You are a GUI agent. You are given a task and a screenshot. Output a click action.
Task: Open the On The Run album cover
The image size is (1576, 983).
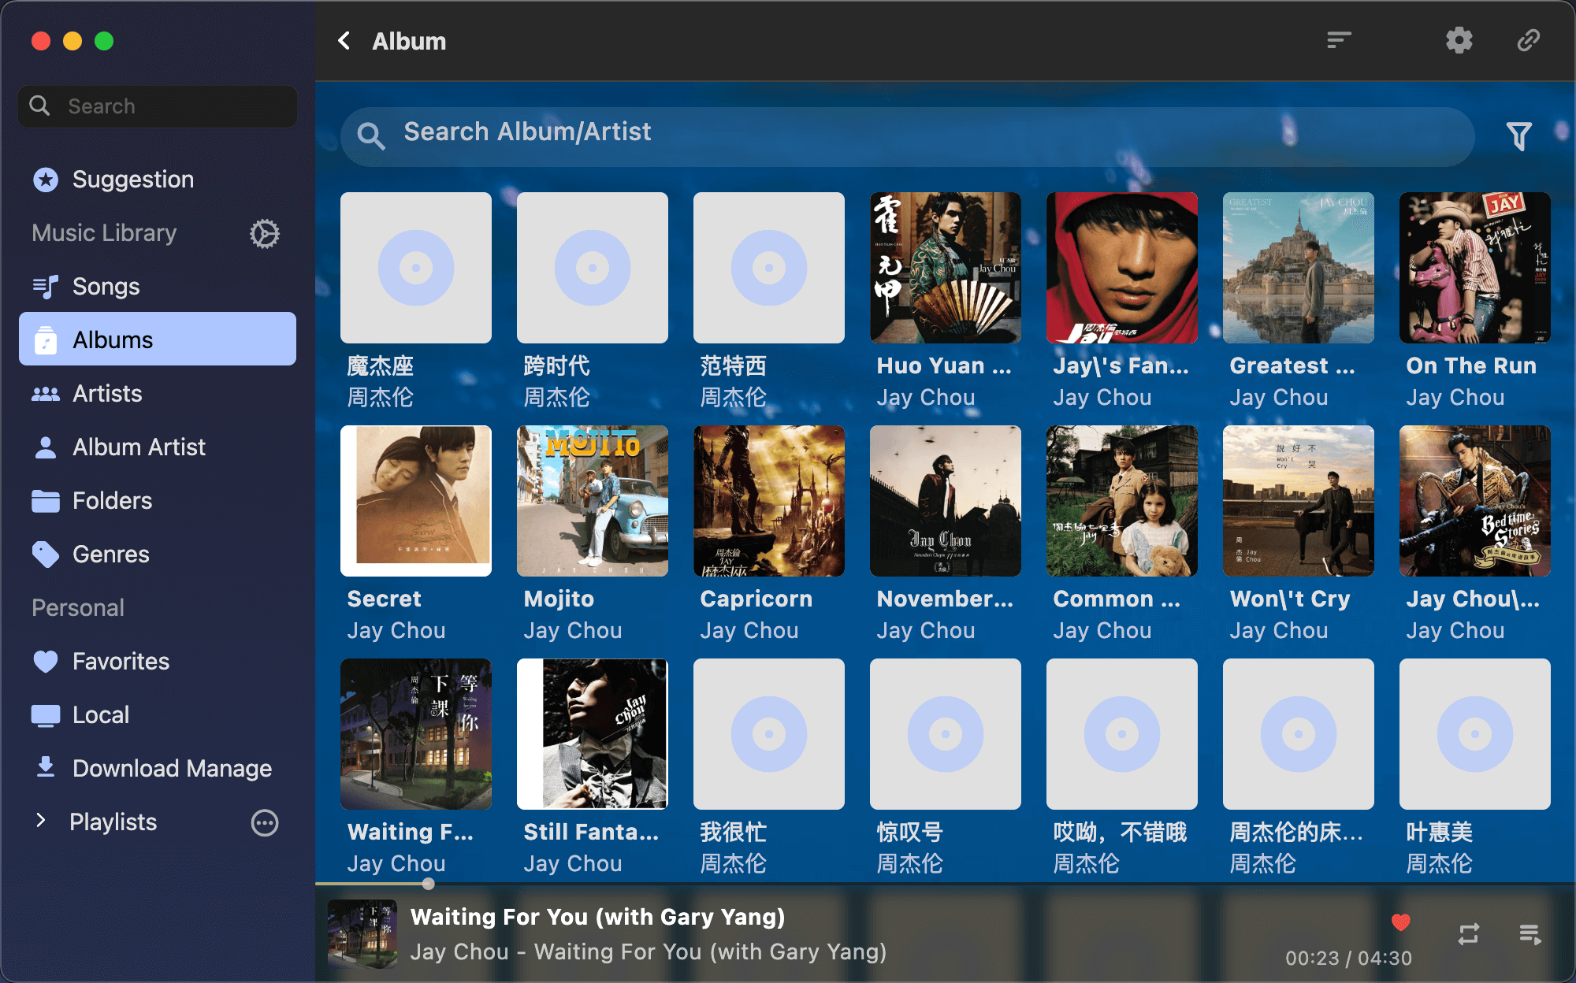point(1475,268)
